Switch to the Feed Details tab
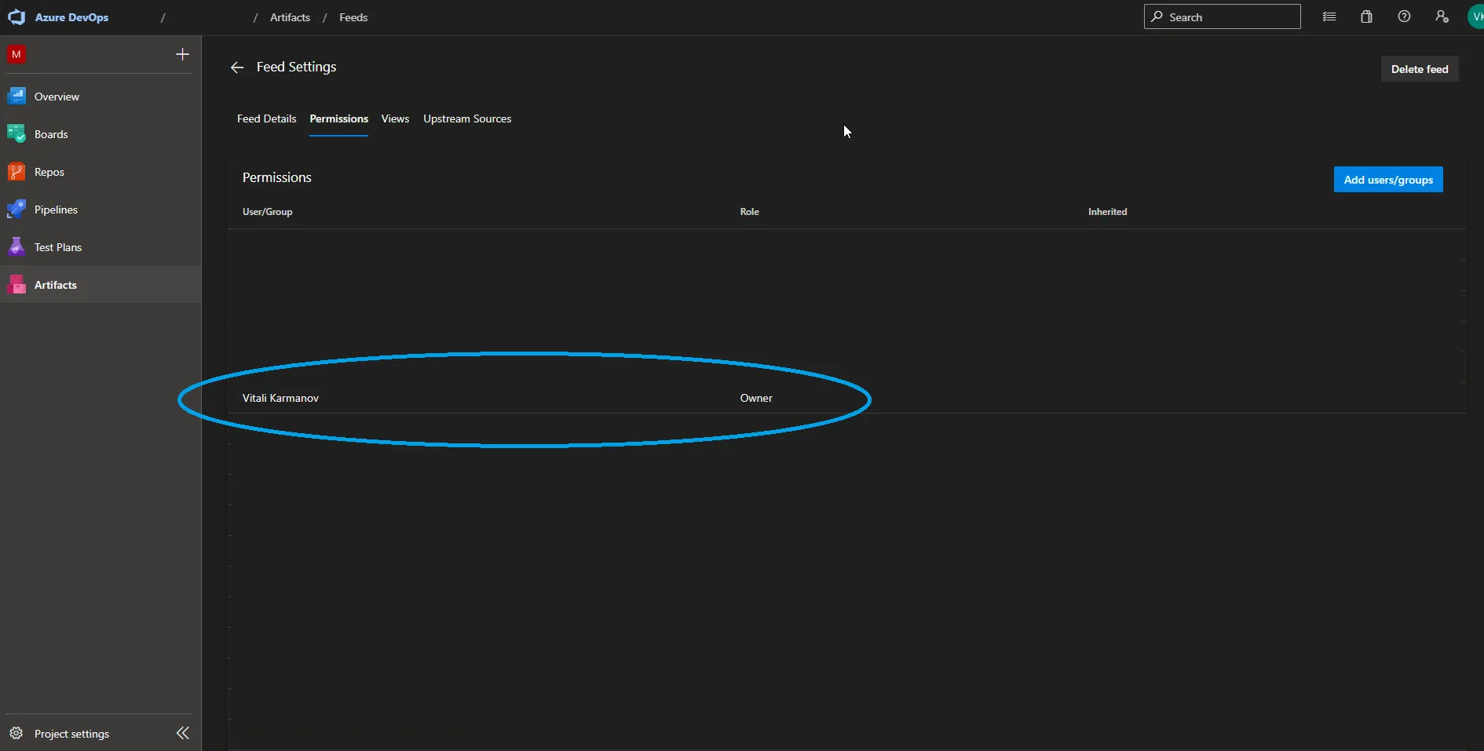 [x=267, y=119]
